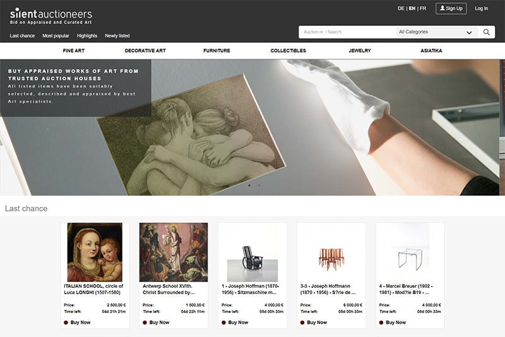This screenshot has width=505, height=337.
Task: Click Buy Now dot on Antwerp School item
Action: tap(145, 322)
